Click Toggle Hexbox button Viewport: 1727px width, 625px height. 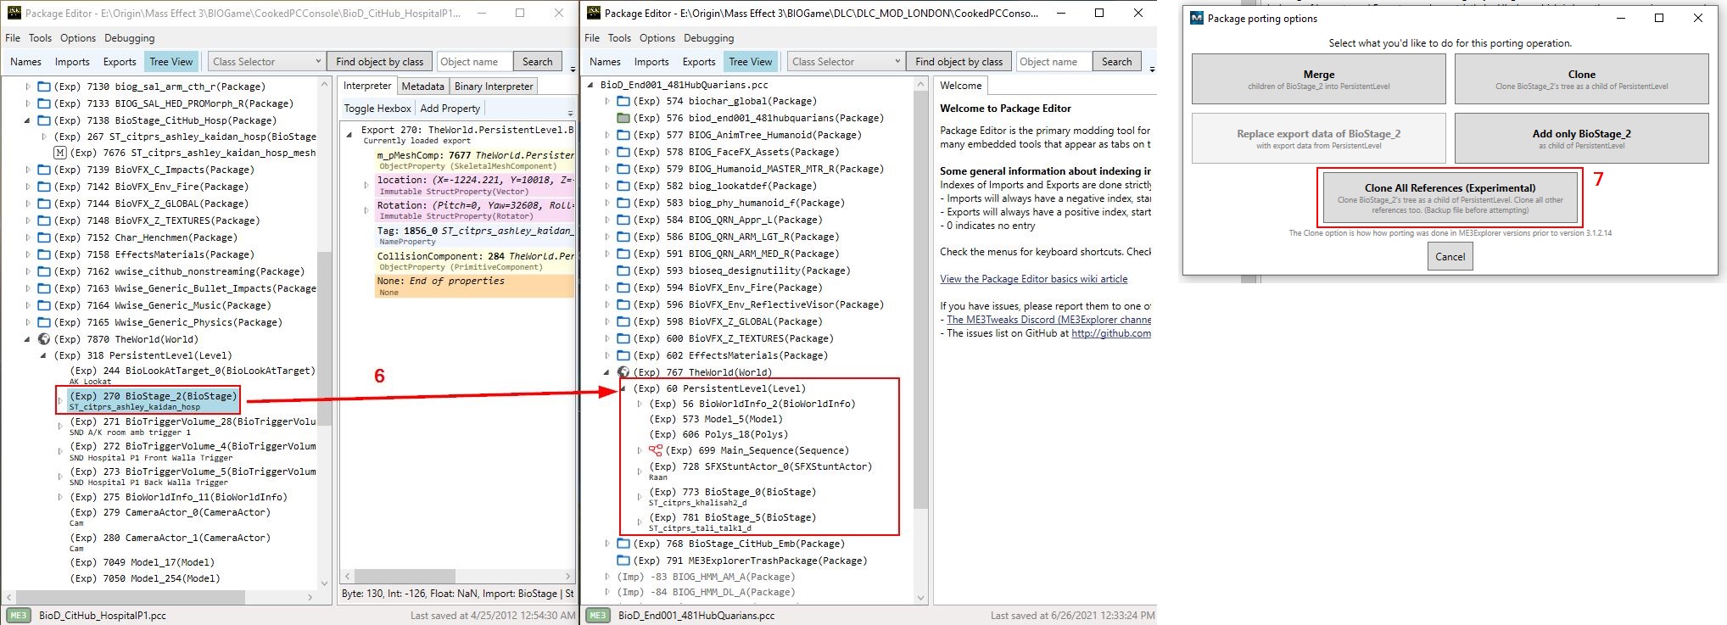(x=377, y=109)
